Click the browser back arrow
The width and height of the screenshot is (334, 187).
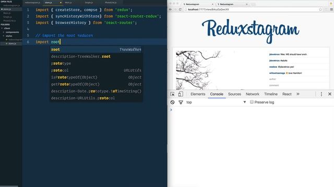point(170,9)
